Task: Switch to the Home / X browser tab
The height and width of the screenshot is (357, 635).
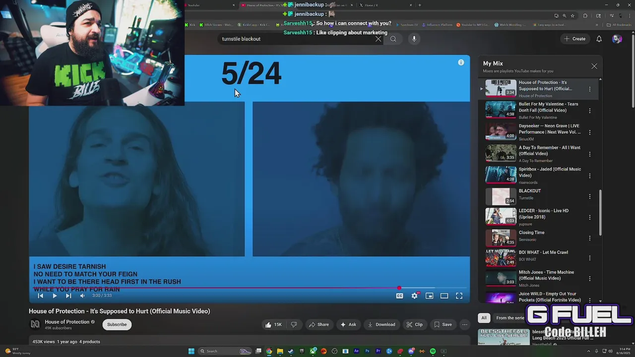Action: [x=384, y=5]
